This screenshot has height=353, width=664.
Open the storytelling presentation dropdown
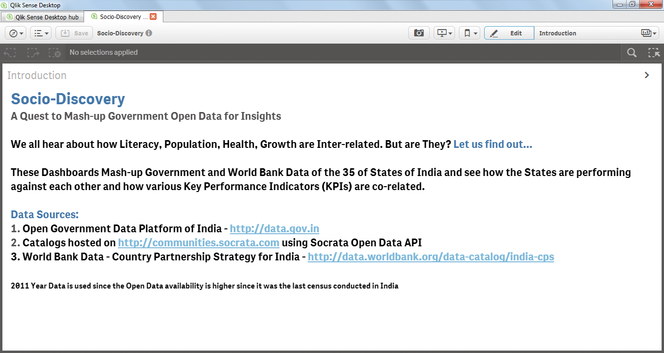(x=444, y=33)
